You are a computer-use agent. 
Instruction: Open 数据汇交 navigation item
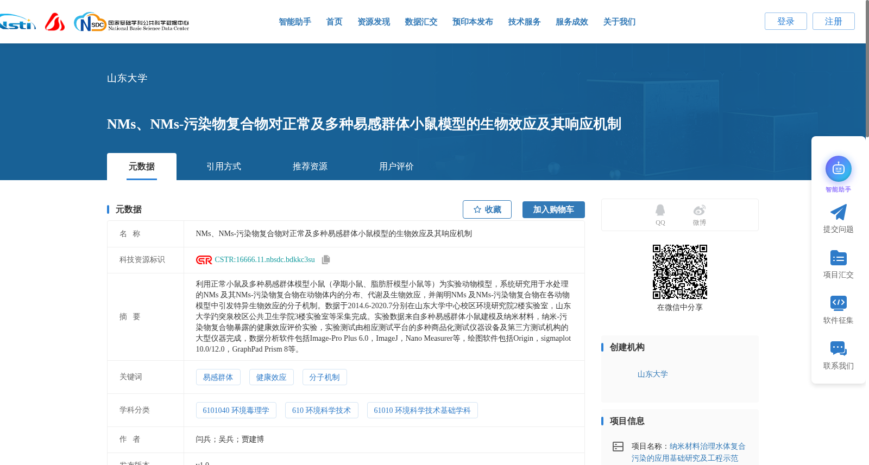click(421, 22)
